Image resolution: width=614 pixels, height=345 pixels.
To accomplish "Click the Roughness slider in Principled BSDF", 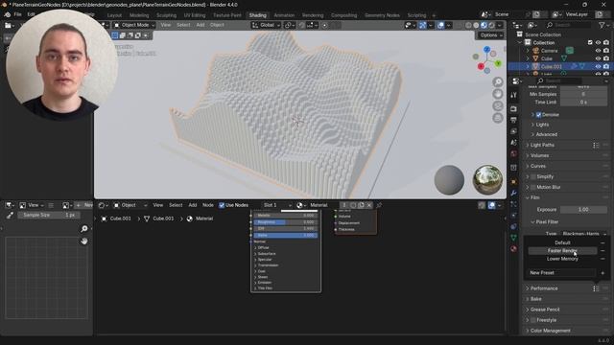I will [x=286, y=222].
